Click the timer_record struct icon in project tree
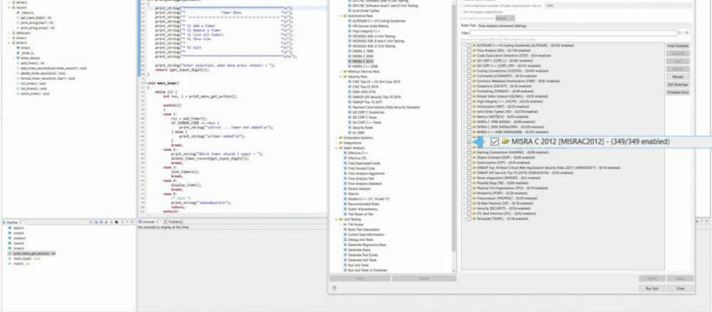This screenshot has height=312, width=712. tap(18, 58)
